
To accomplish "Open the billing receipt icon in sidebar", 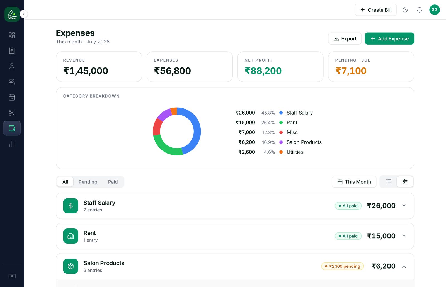I will tap(12, 51).
